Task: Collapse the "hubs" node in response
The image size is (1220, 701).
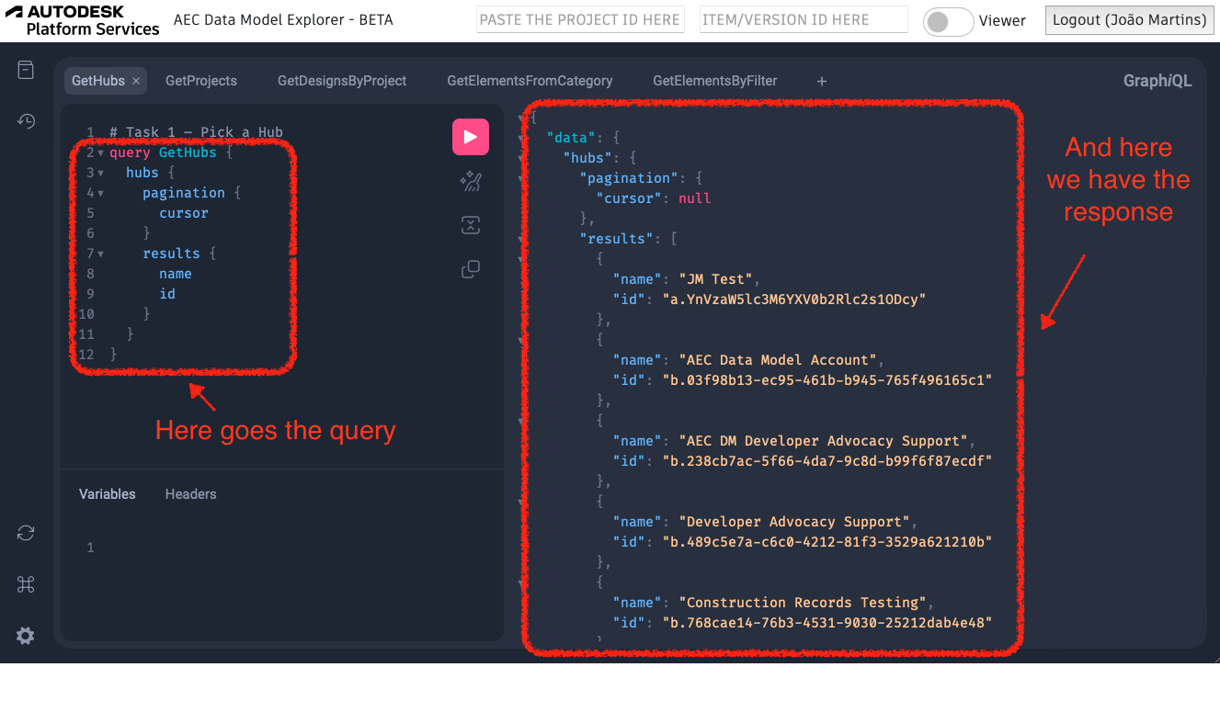Action: tap(523, 157)
